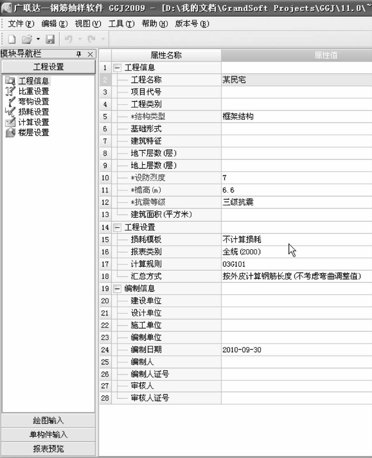Select 比重设置 text in navigation list

34,91
